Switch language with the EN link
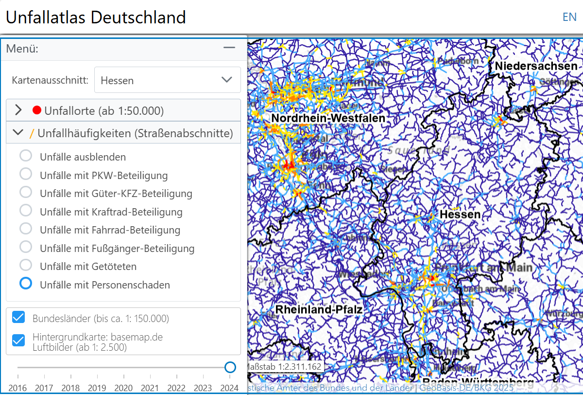 click(x=569, y=17)
